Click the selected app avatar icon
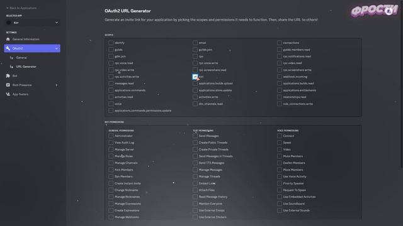Screen dimensions: 403x226 click(8, 23)
